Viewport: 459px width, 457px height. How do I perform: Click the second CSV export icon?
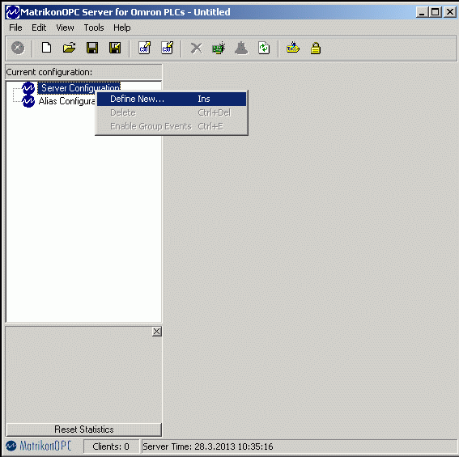168,48
